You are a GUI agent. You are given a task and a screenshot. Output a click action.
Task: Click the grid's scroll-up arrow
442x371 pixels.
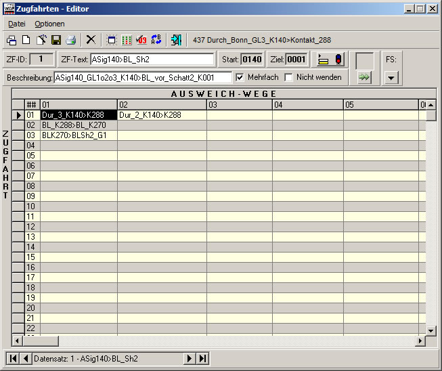(x=430, y=105)
